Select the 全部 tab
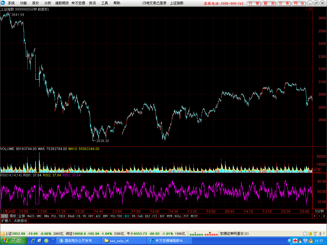 click(x=22, y=216)
